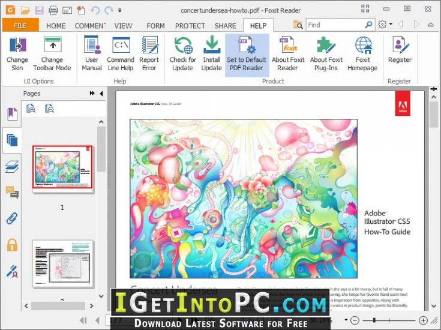Viewport: 441px width, 330px height.
Task: Click the Pages panel horizontal scrollbar
Action: 58,306
